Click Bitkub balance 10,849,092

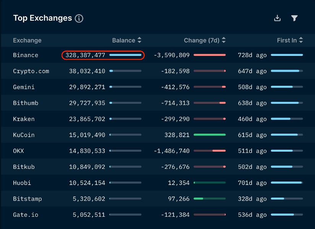click(87, 167)
